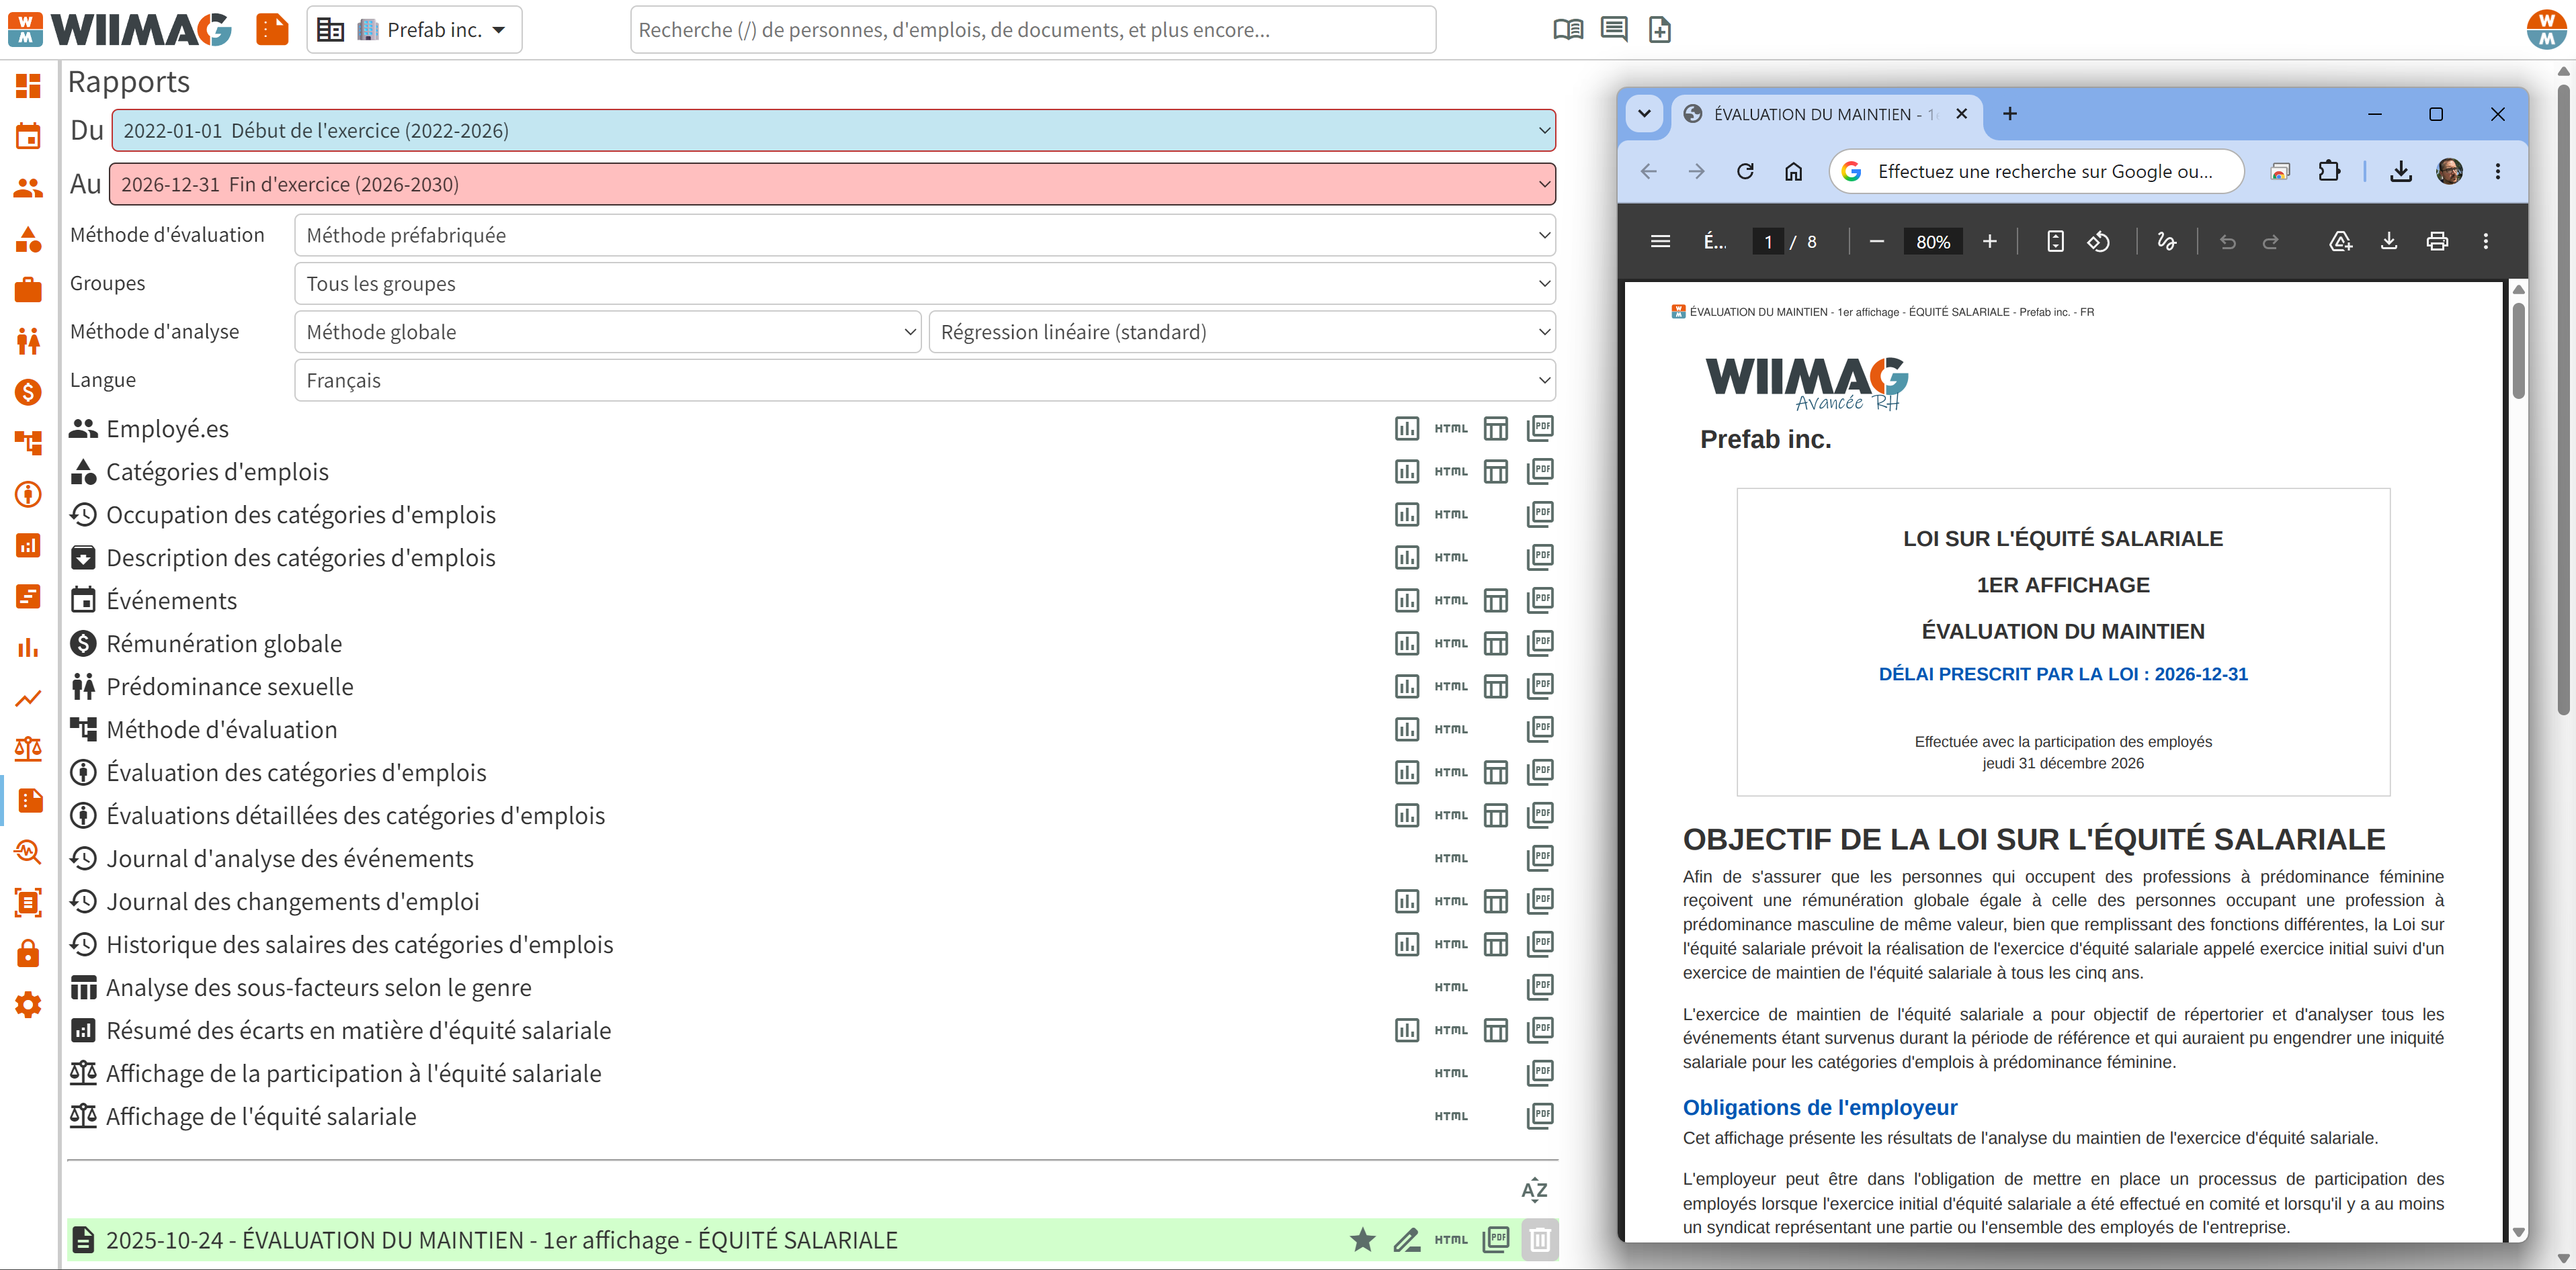Click the WIIMAG logo in header

120,30
